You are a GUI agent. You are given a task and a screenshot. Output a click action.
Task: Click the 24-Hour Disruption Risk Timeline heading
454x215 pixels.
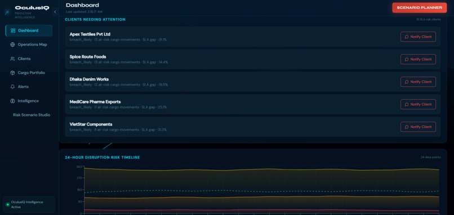[103, 158]
